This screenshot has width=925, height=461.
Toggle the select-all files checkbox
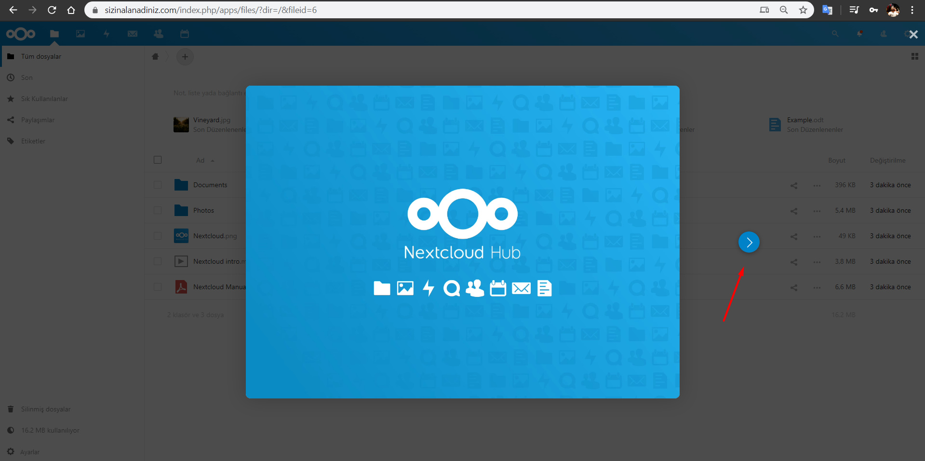tap(158, 160)
